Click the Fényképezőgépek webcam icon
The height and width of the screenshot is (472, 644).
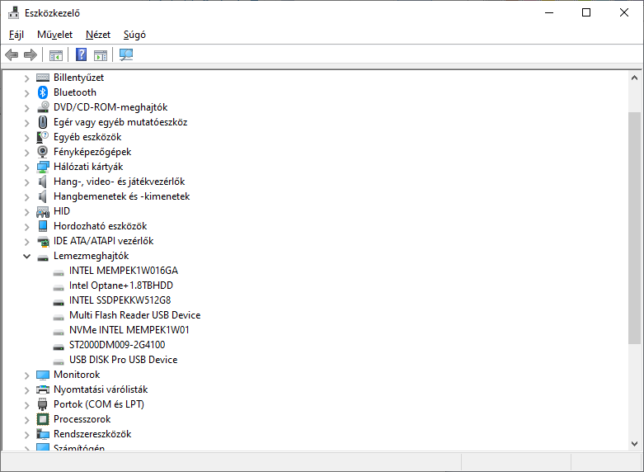[43, 151]
